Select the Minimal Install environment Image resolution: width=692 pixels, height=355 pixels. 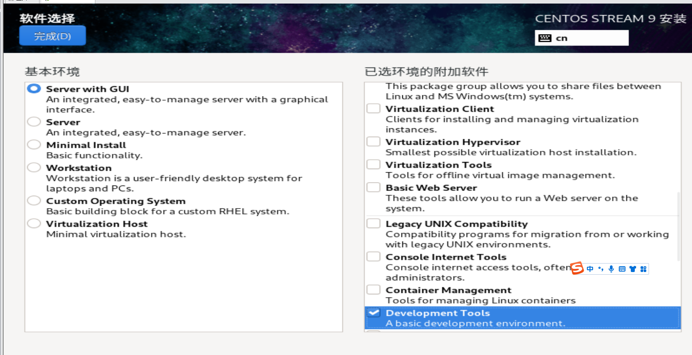(34, 144)
